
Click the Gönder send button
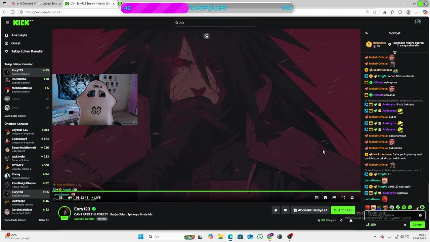(x=418, y=225)
